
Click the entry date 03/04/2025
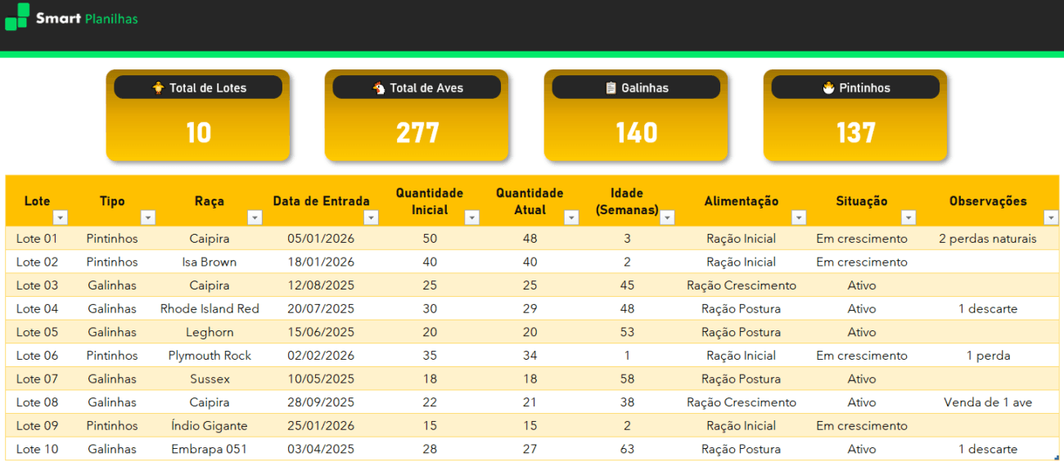[321, 449]
